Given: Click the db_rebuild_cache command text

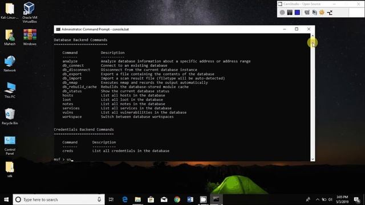Looking at the screenshot, I should 79,87.
